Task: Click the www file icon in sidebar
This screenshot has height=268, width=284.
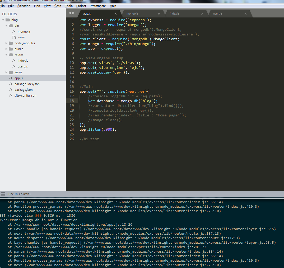Action: click(14, 37)
